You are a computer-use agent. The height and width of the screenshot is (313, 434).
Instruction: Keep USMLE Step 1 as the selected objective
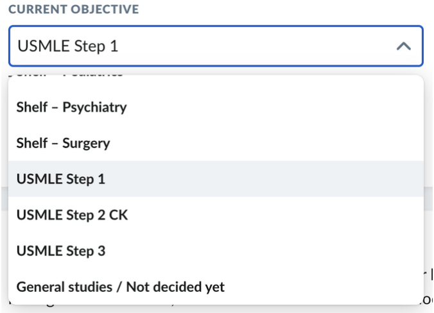[x=60, y=179]
